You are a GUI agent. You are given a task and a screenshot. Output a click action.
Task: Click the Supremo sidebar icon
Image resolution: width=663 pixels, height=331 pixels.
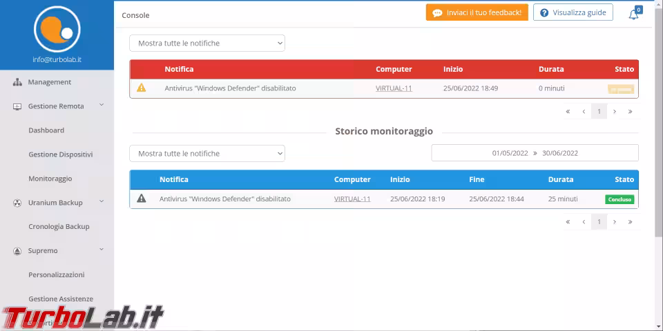click(17, 251)
